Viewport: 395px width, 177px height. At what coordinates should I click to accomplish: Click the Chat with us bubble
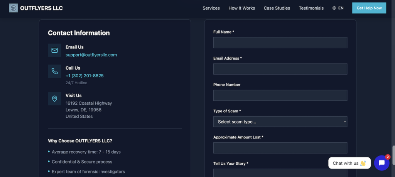(x=349, y=163)
